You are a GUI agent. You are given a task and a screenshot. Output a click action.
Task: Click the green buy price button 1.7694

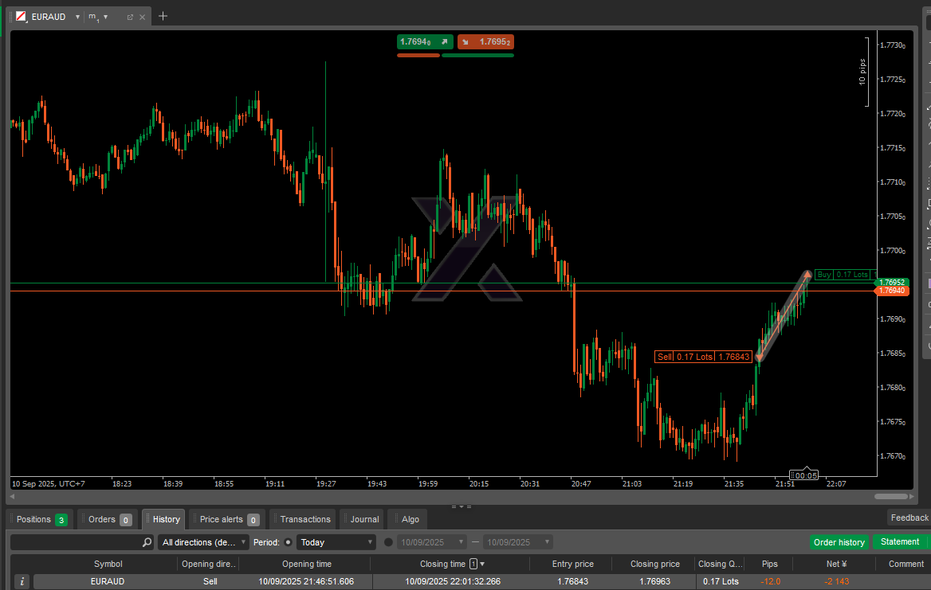(424, 41)
